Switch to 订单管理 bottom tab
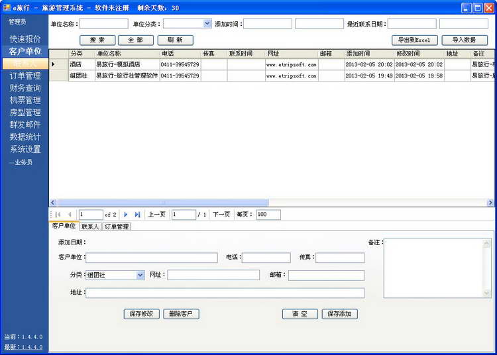The image size is (497, 355). pos(117,227)
